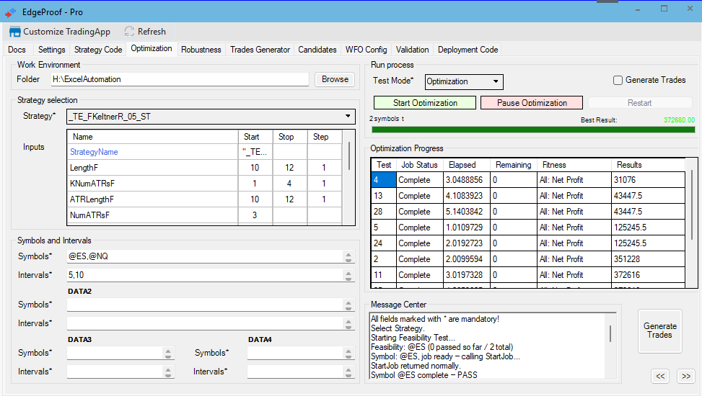Expand the Strategy dropdown list
The width and height of the screenshot is (702, 396).
(x=348, y=116)
